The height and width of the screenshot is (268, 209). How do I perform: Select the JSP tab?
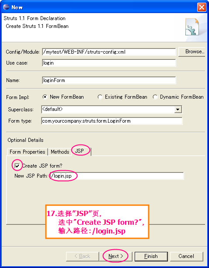tap(80, 151)
